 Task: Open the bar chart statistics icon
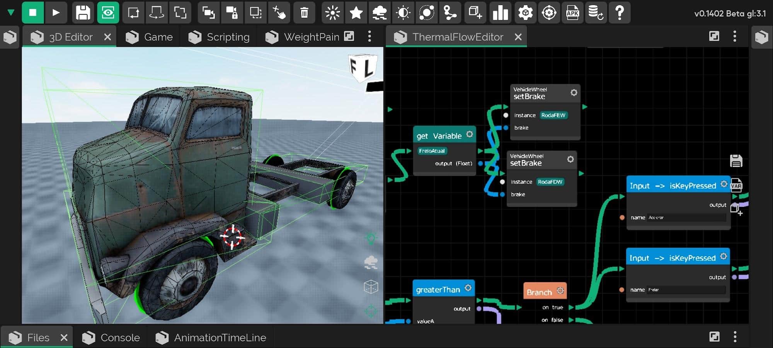pyautogui.click(x=500, y=13)
